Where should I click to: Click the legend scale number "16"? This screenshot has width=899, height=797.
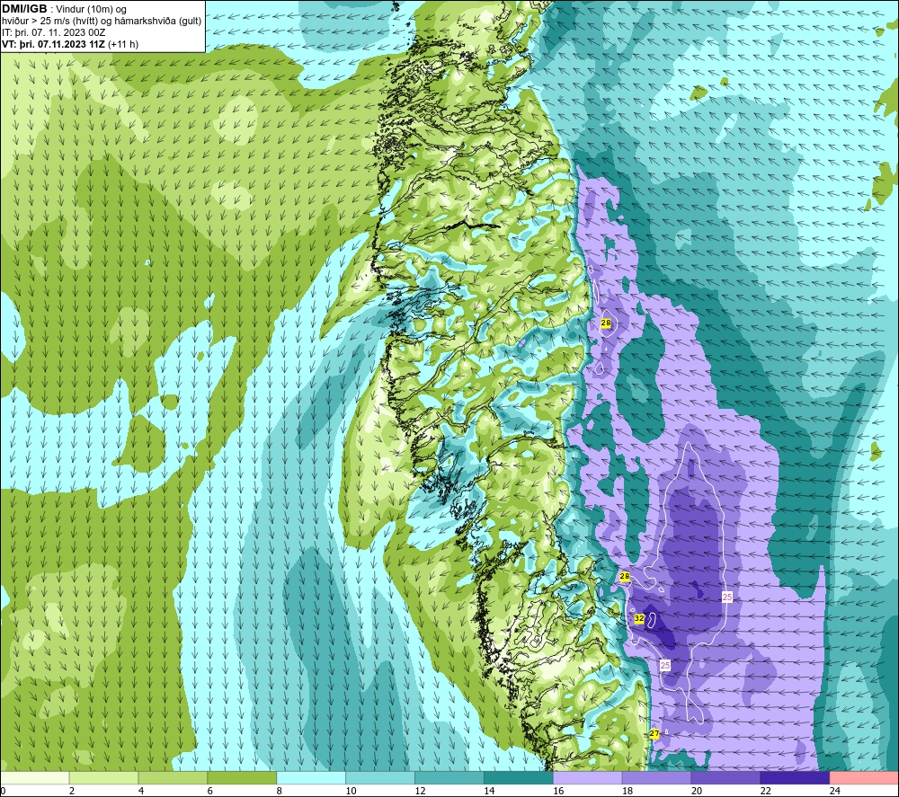558,791
